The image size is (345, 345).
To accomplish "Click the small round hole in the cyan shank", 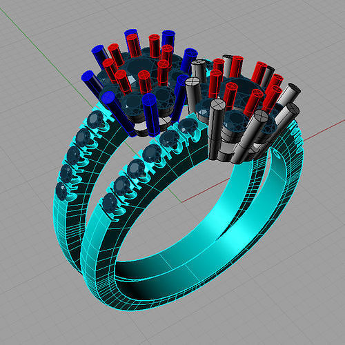I will [x=277, y=155].
